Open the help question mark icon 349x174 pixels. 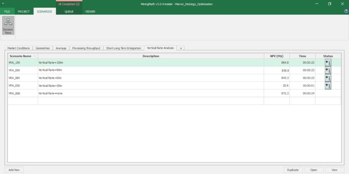(x=346, y=11)
